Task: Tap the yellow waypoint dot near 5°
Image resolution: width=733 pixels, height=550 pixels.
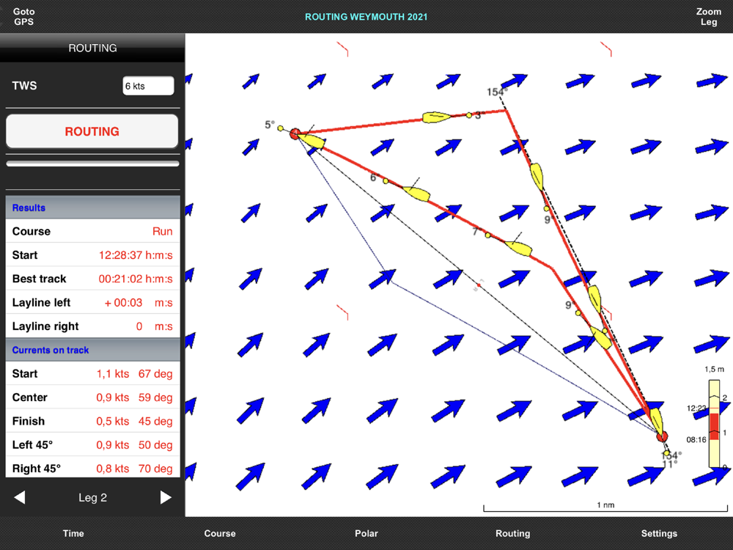Action: (x=280, y=128)
